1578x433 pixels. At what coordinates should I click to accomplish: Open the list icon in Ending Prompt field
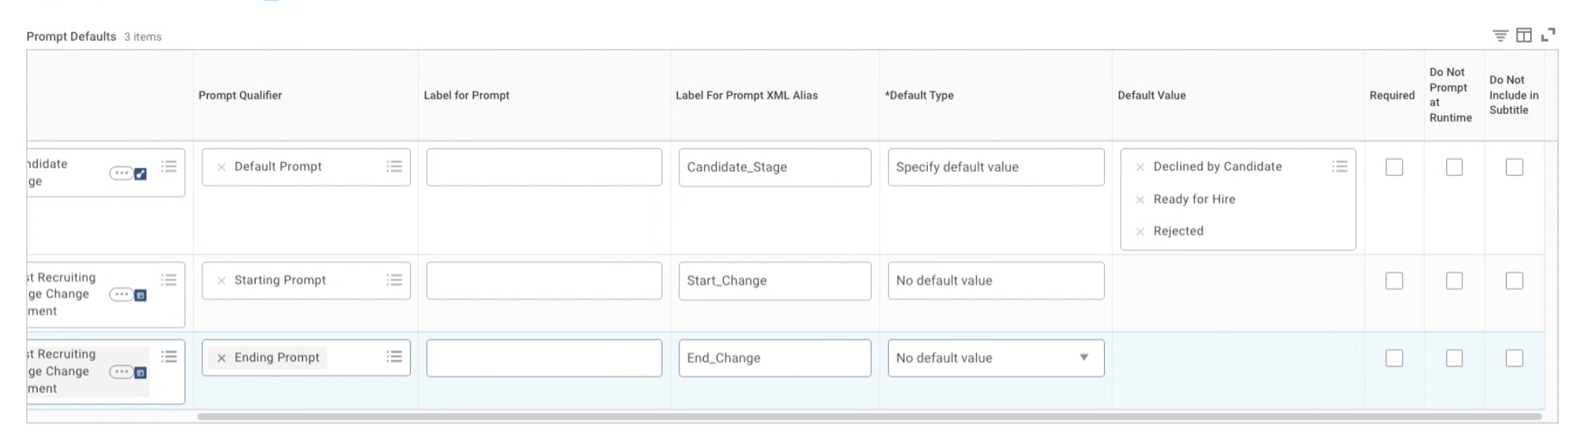(x=394, y=356)
